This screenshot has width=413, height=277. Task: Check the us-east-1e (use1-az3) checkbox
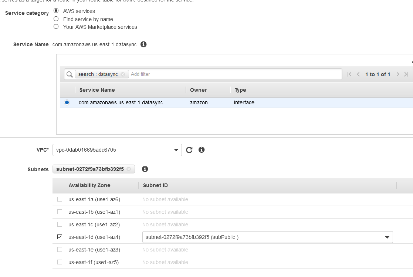tap(60, 249)
